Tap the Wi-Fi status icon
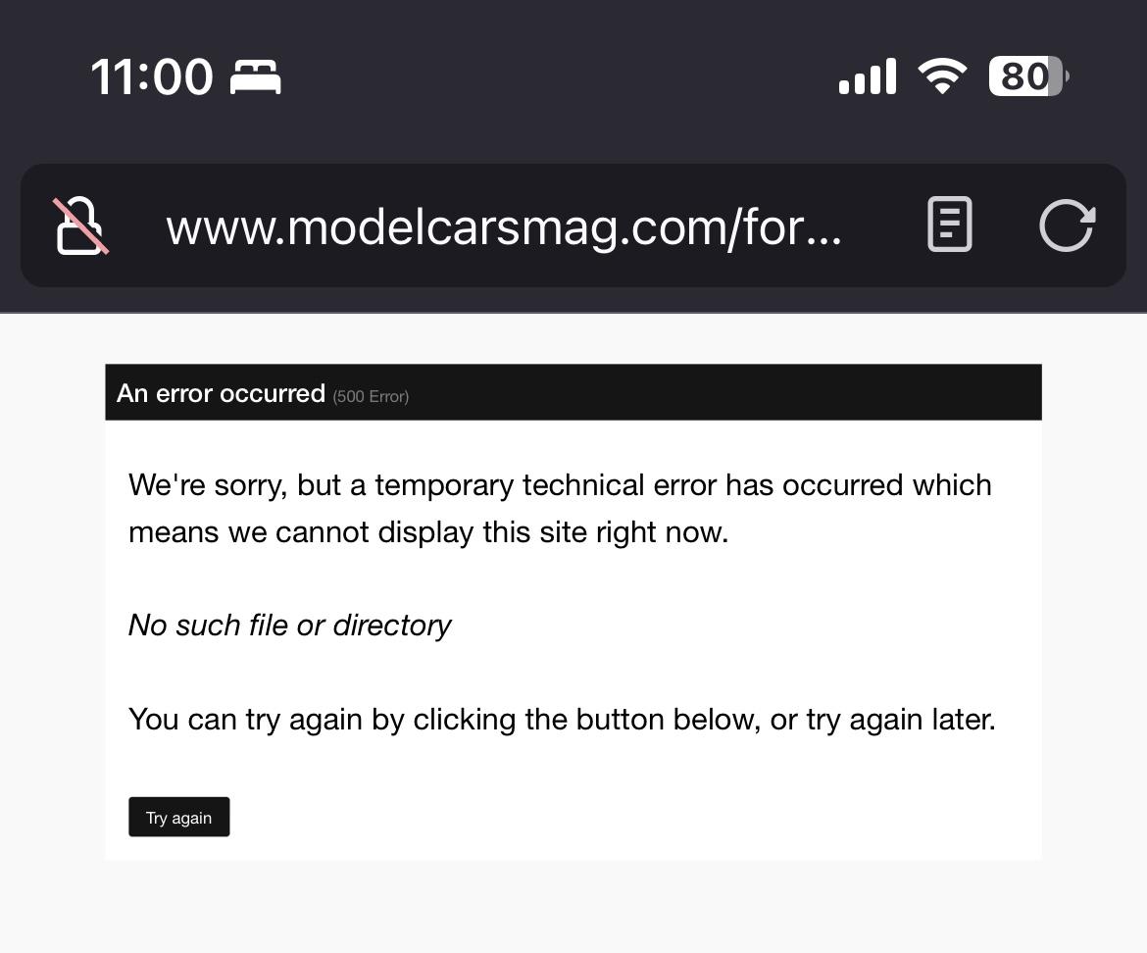This screenshot has height=953, width=1147. pyautogui.click(x=942, y=75)
